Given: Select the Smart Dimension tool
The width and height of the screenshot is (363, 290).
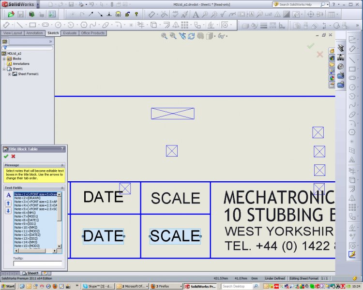Looking at the screenshot, I should (x=6, y=25).
